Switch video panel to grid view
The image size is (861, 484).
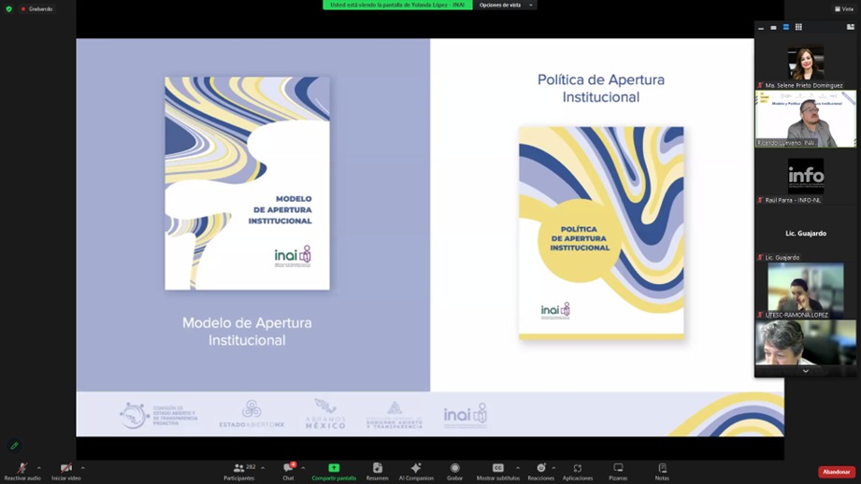coord(798,27)
